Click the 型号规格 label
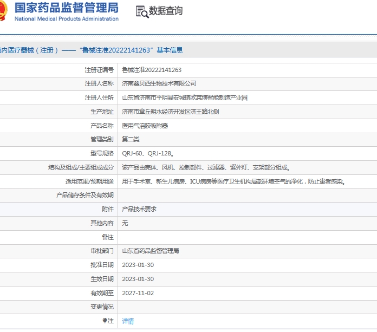Image resolution: width=377 pixels, height=332 pixels. 102,153
